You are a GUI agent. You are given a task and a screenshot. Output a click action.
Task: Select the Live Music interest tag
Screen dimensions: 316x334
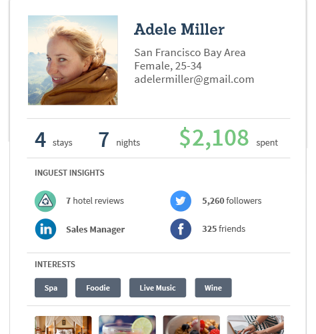point(157,288)
